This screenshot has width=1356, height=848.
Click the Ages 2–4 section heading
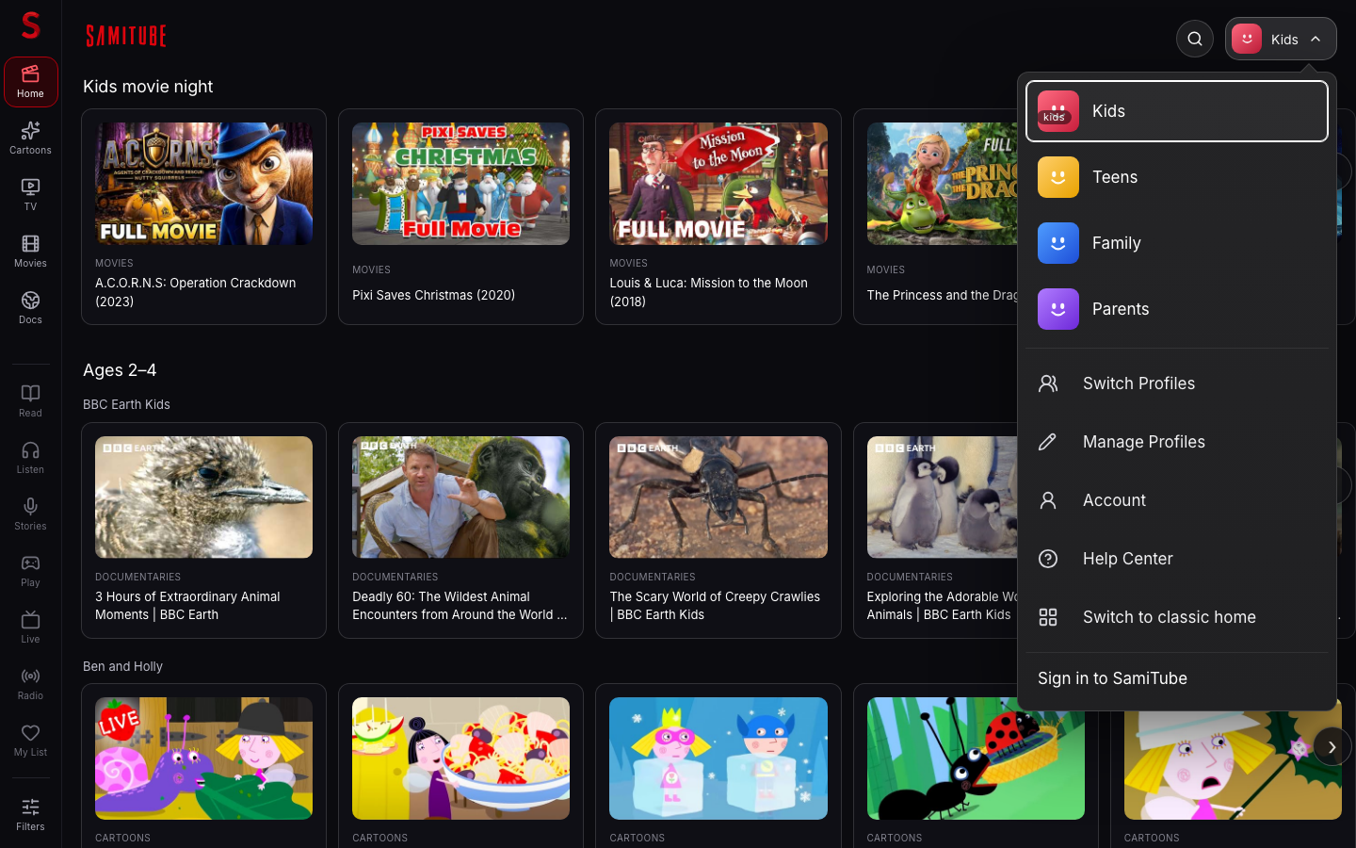pyautogui.click(x=120, y=370)
